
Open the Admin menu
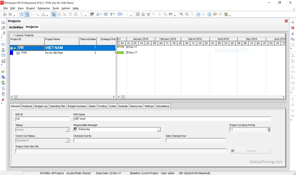(66, 8)
